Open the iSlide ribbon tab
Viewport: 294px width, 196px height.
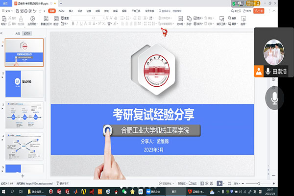(x=62, y=11)
